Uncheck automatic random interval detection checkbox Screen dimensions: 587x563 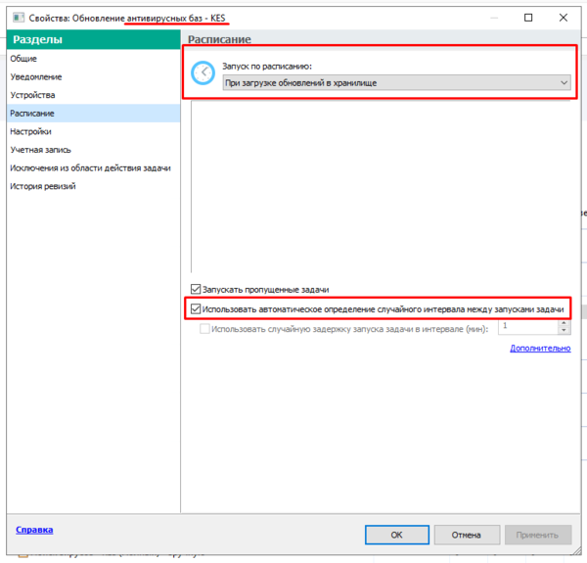pos(196,309)
